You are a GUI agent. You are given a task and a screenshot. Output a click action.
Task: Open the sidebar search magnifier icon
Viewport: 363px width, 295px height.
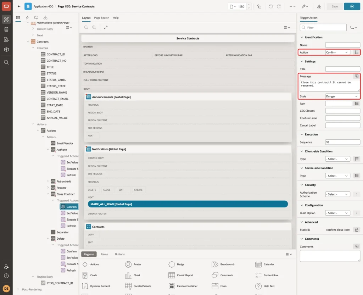pos(6,62)
